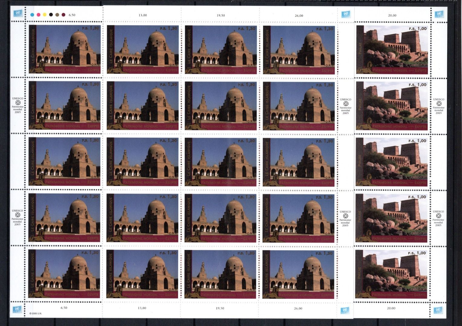Screen dimensions: 462x326
Task: Click the top margin value "6,50"
Action: click(72, 15)
